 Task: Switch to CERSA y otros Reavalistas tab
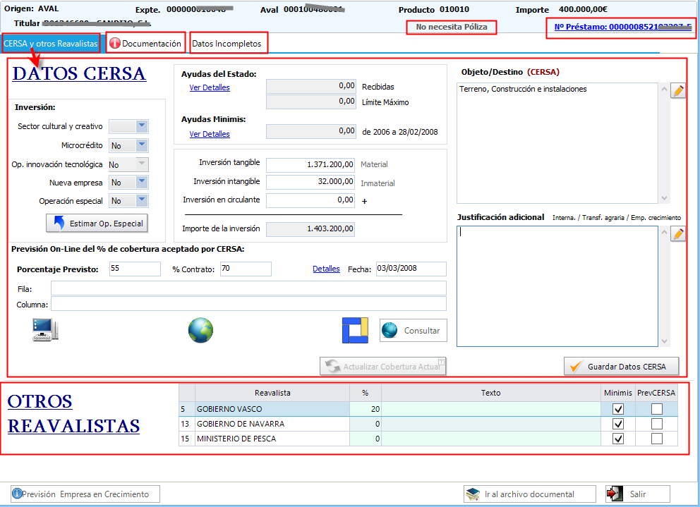pyautogui.click(x=51, y=43)
